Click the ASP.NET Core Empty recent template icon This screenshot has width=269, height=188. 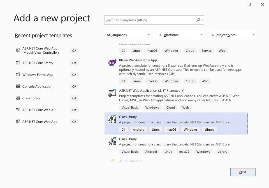[18, 63]
